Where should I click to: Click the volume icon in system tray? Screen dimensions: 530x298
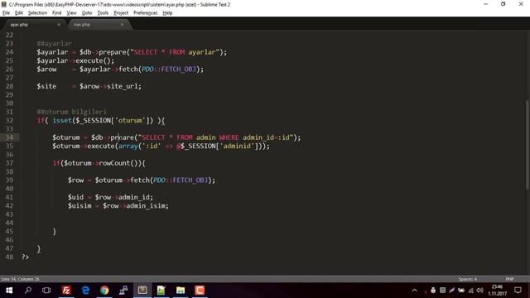(x=479, y=291)
